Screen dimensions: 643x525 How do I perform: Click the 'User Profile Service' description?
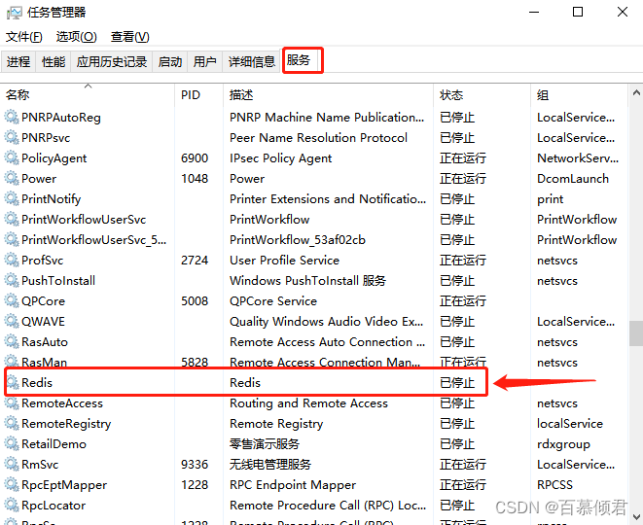tap(285, 261)
